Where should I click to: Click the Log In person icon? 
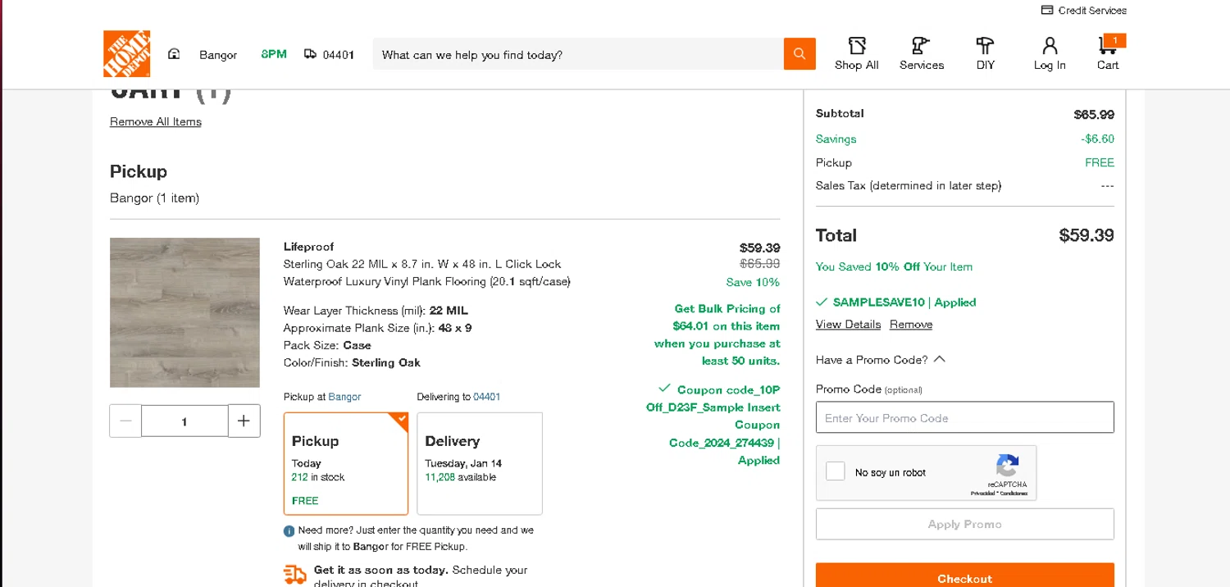point(1050,46)
